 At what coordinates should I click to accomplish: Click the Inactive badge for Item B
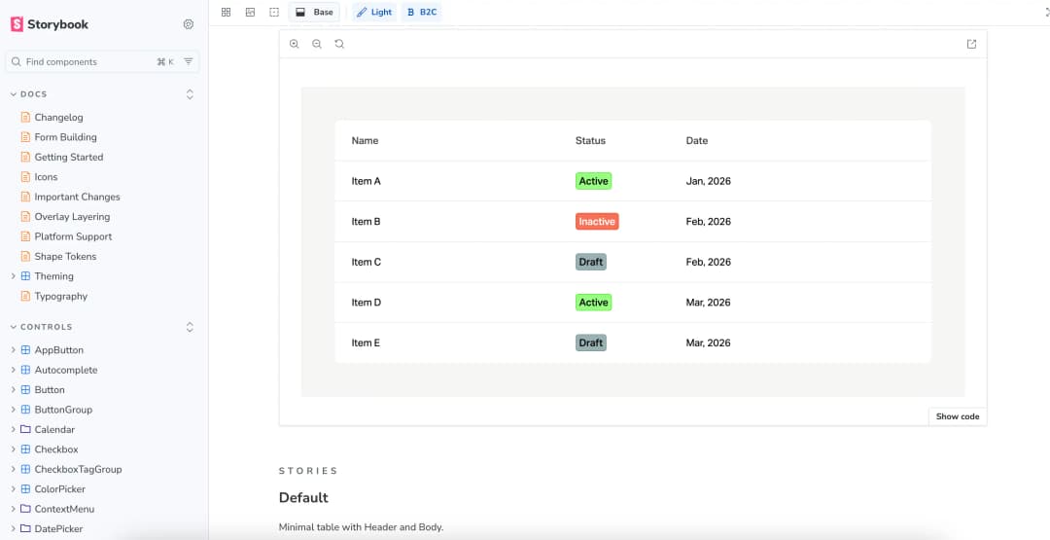(597, 222)
